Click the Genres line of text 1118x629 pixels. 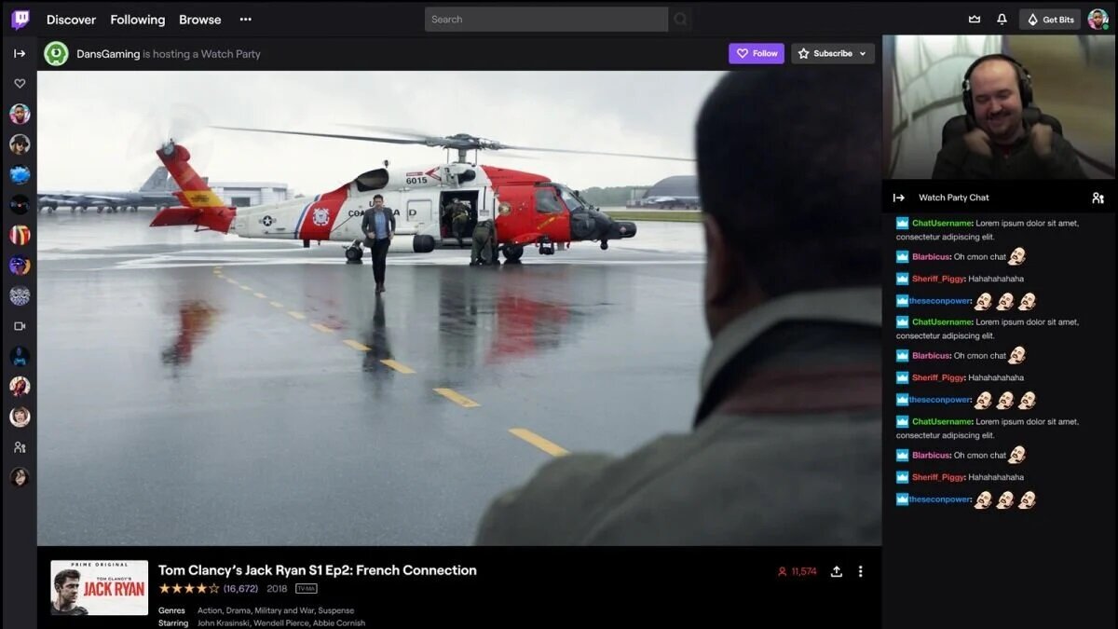(x=256, y=611)
